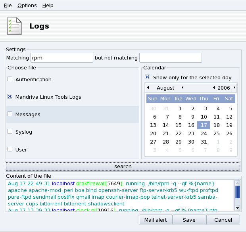Open the Options menu

[27, 6]
